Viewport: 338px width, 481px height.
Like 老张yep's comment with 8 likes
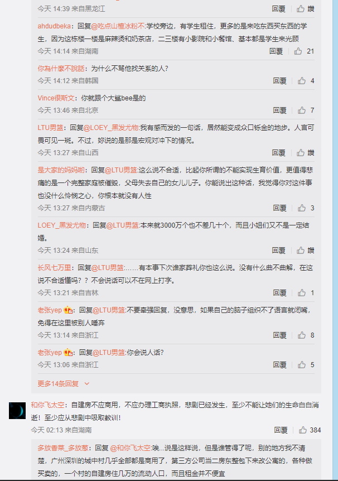[302, 335]
